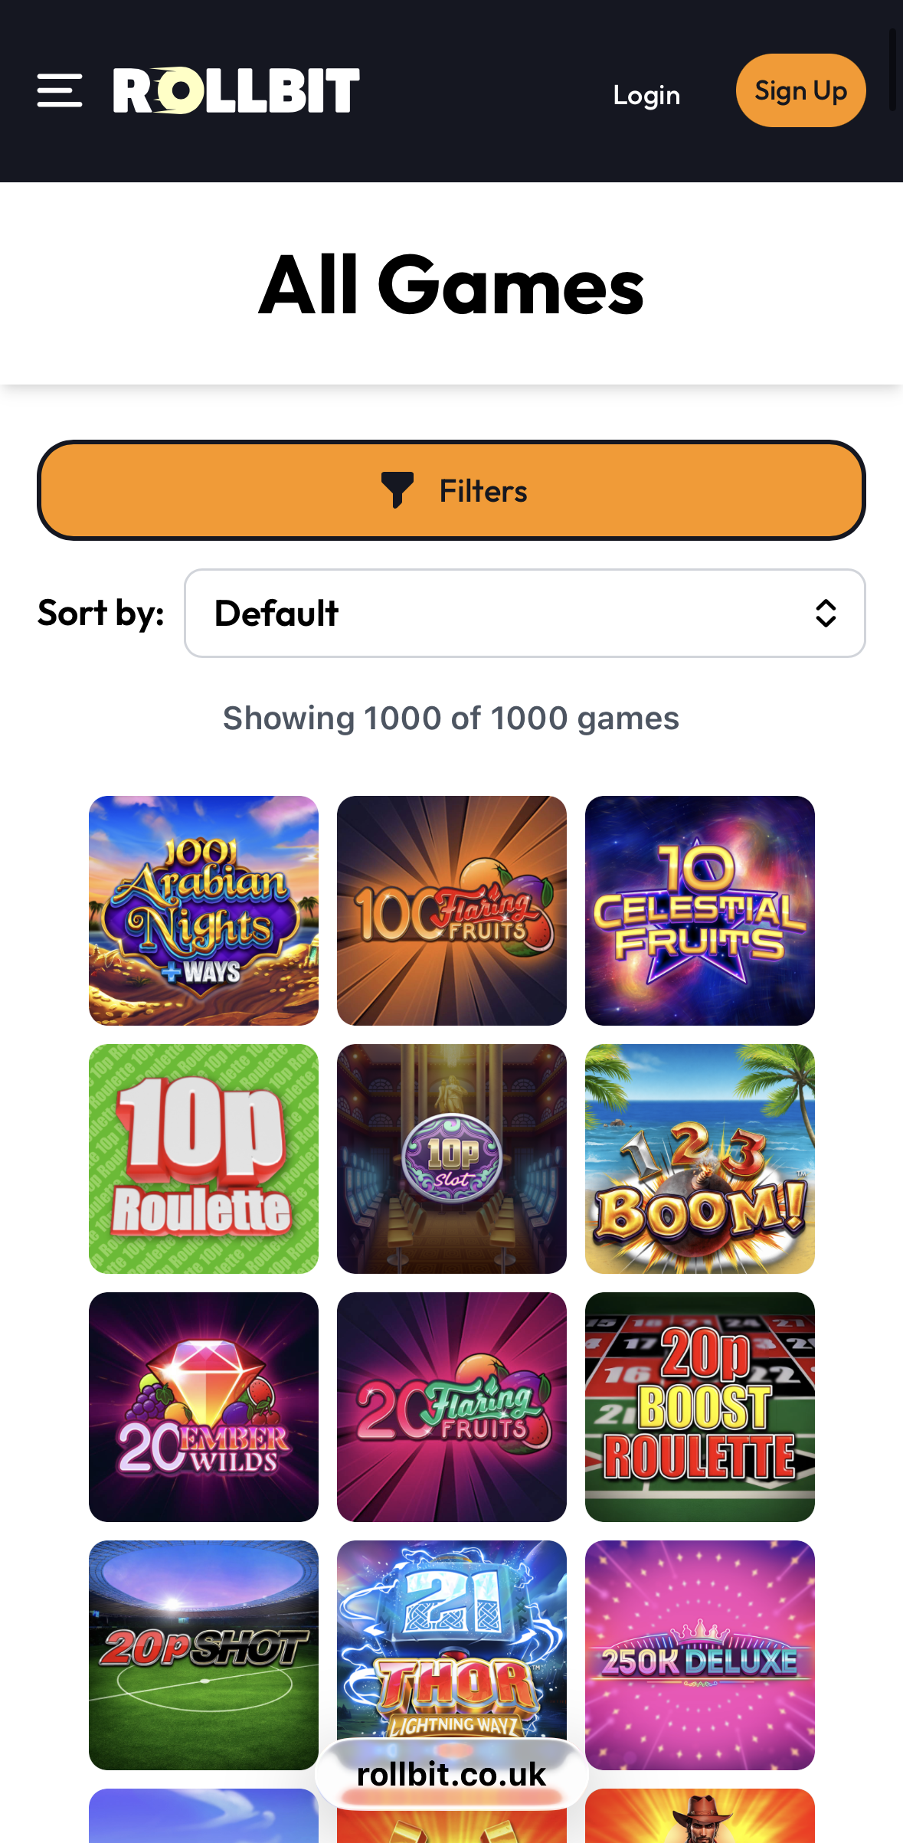Click the sort dropdown chevron arrows
The image size is (903, 1843).
click(x=826, y=613)
